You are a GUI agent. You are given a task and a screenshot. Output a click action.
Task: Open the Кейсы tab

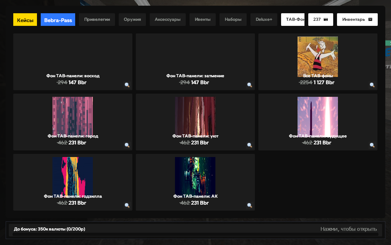(x=25, y=20)
